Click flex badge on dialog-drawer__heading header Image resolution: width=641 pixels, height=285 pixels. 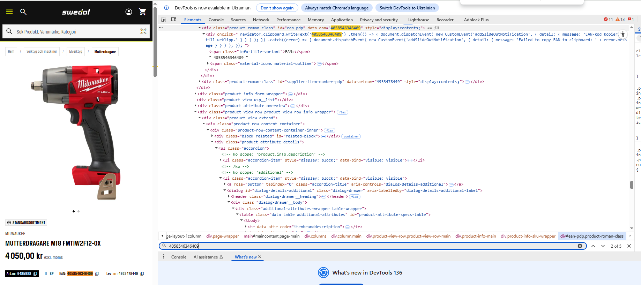[x=355, y=197]
